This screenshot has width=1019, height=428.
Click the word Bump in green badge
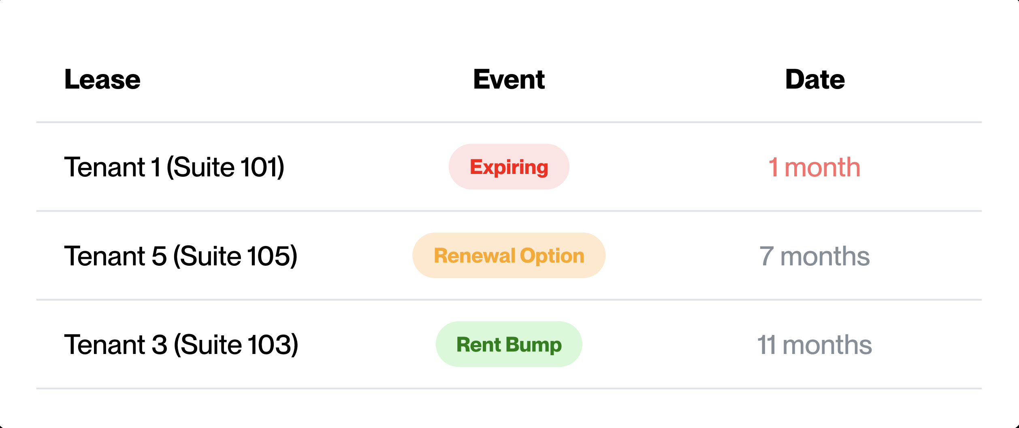tap(534, 345)
